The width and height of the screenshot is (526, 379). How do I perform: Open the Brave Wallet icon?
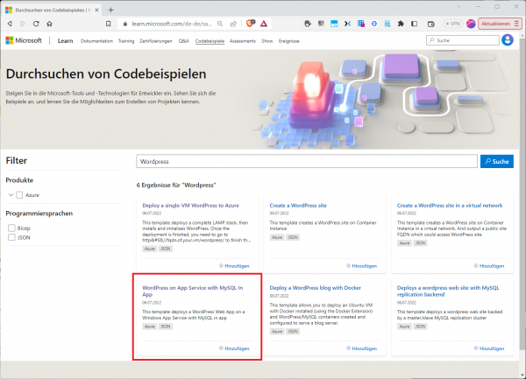pyautogui.click(x=431, y=24)
